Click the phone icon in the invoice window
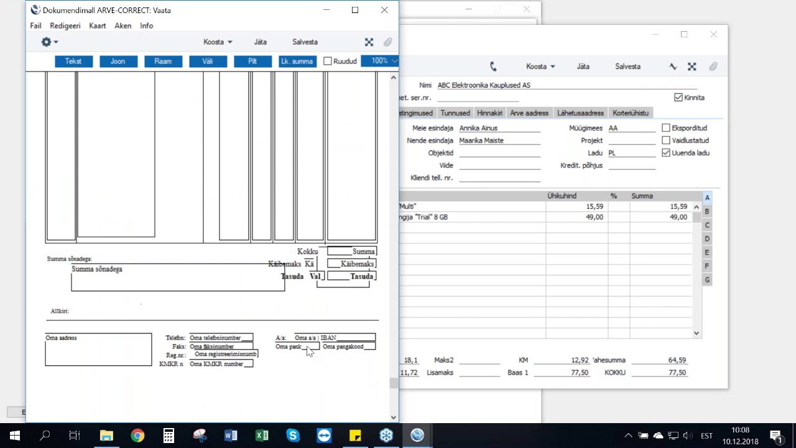 click(493, 66)
